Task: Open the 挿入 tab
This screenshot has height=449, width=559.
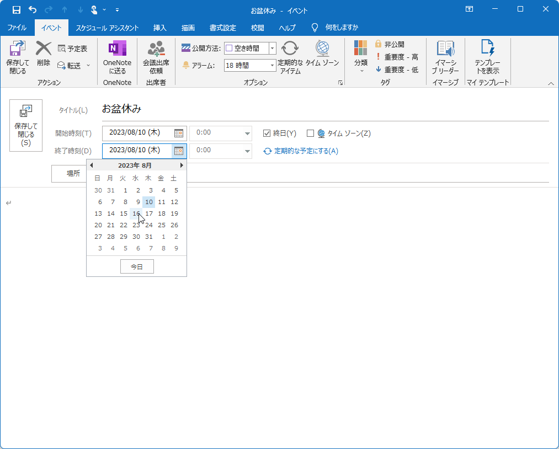Action: (x=159, y=28)
